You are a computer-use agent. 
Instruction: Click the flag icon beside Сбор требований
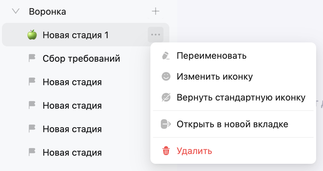click(32, 58)
